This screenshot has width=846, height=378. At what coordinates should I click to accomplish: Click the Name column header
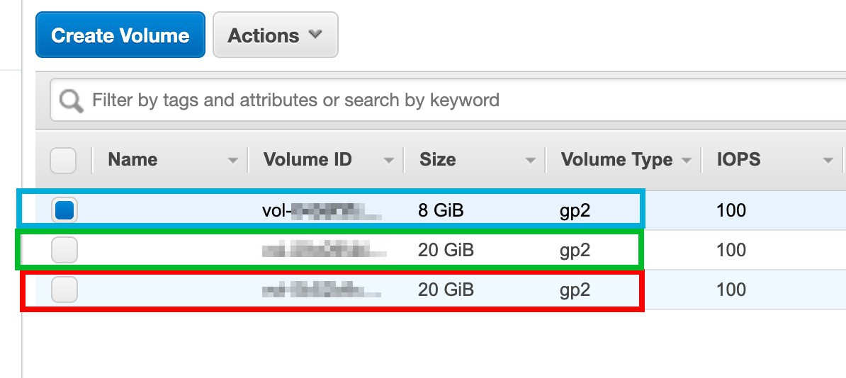(x=132, y=159)
